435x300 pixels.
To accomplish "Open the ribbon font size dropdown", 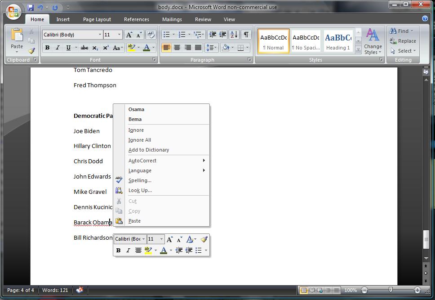I will [x=119, y=35].
